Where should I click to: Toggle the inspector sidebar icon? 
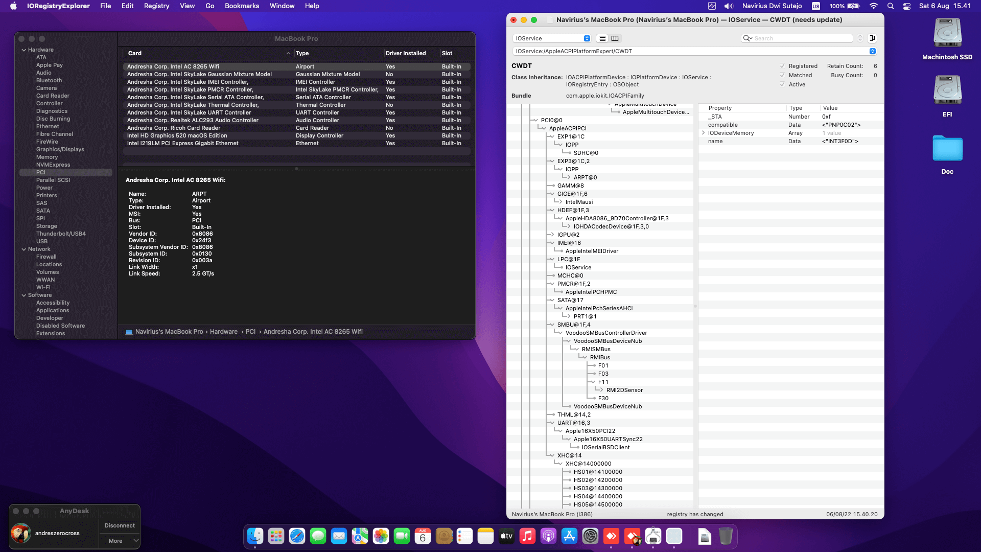873,38
